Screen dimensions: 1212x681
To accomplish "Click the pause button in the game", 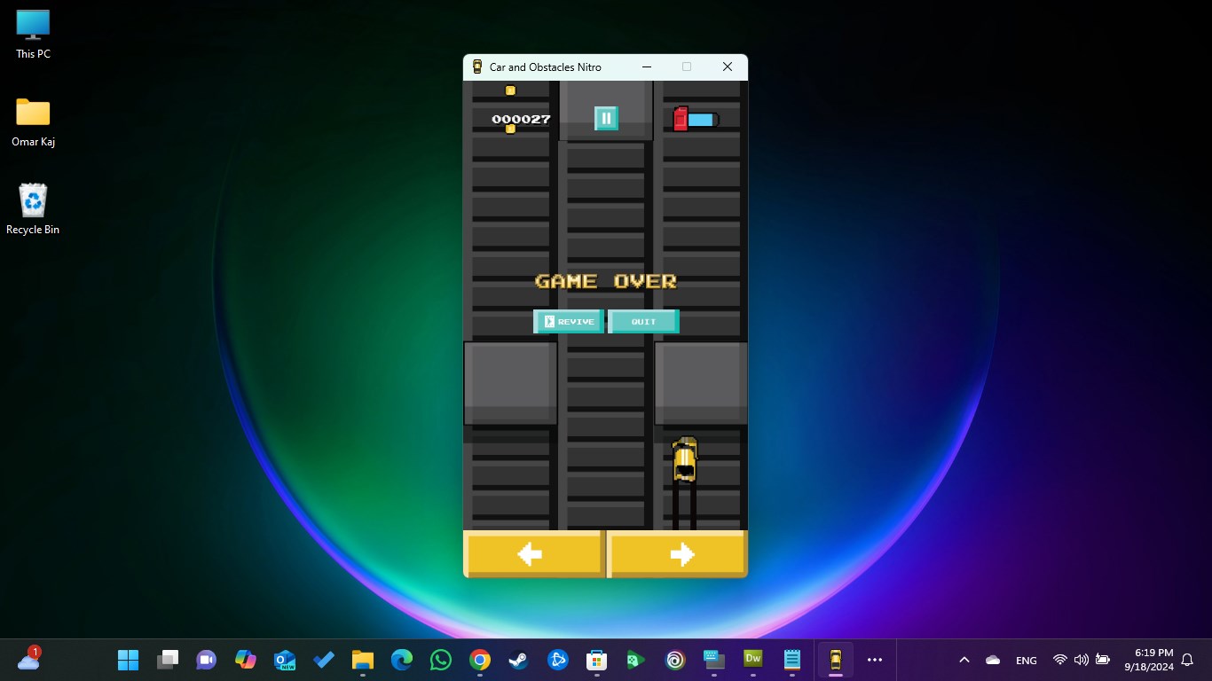I will click(606, 118).
